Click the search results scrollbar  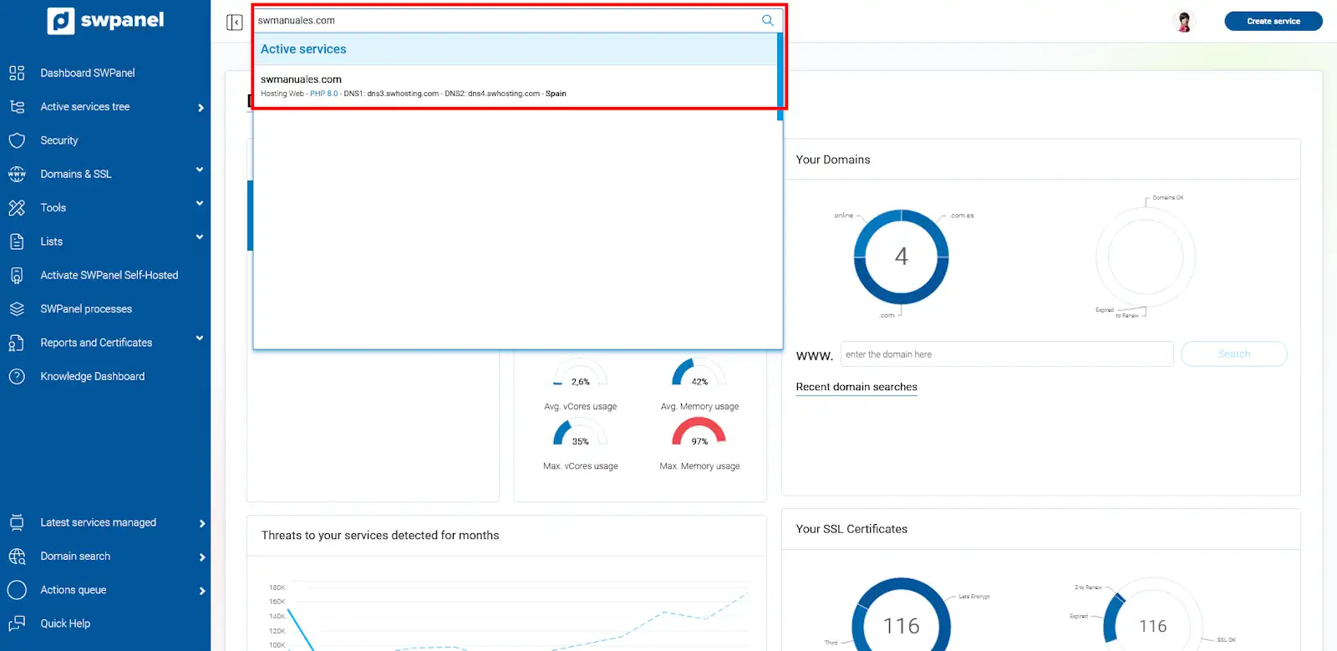780,77
